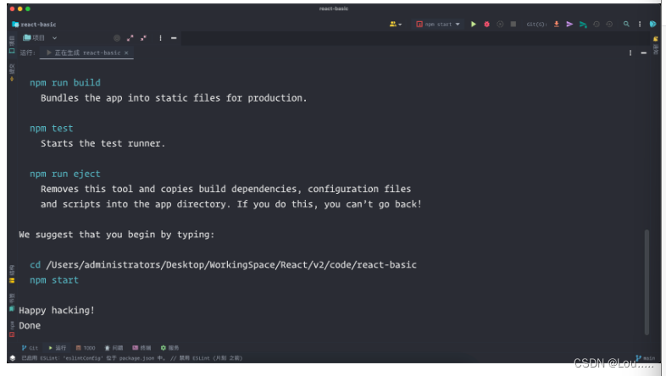Screen dimensions: 666x376
Task: Open Code With Me users dropdown
Action: 396,25
